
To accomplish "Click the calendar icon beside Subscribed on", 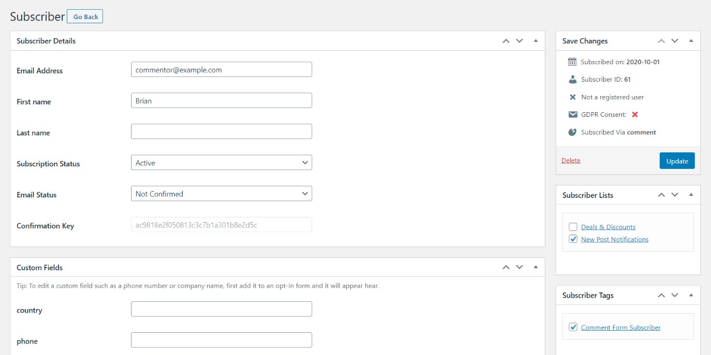I will [572, 61].
